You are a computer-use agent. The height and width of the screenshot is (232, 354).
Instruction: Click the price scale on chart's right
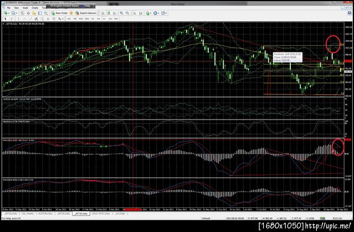[x=348, y=59]
